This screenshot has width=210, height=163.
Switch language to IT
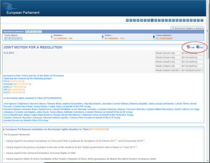(159, 20)
